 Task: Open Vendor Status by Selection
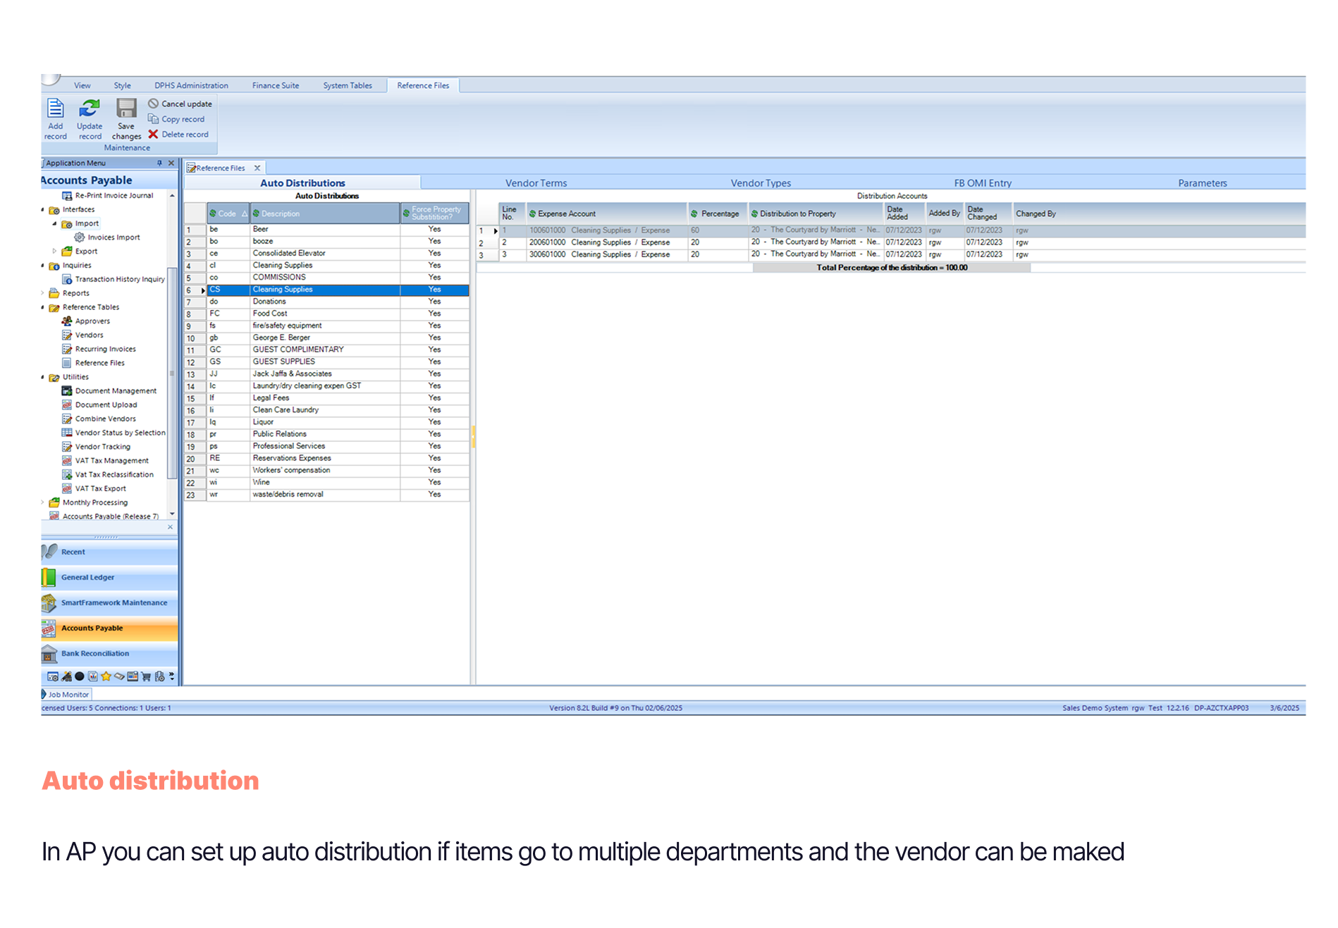tap(113, 433)
